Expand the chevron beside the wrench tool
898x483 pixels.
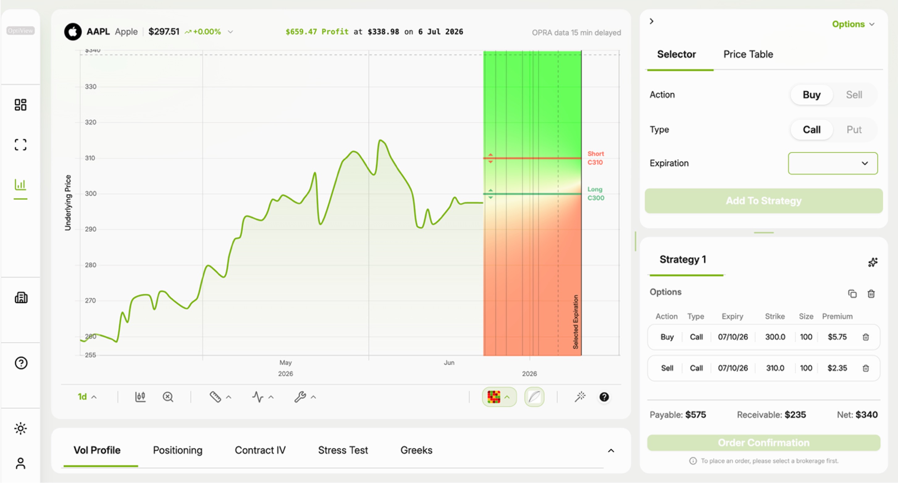click(x=313, y=397)
